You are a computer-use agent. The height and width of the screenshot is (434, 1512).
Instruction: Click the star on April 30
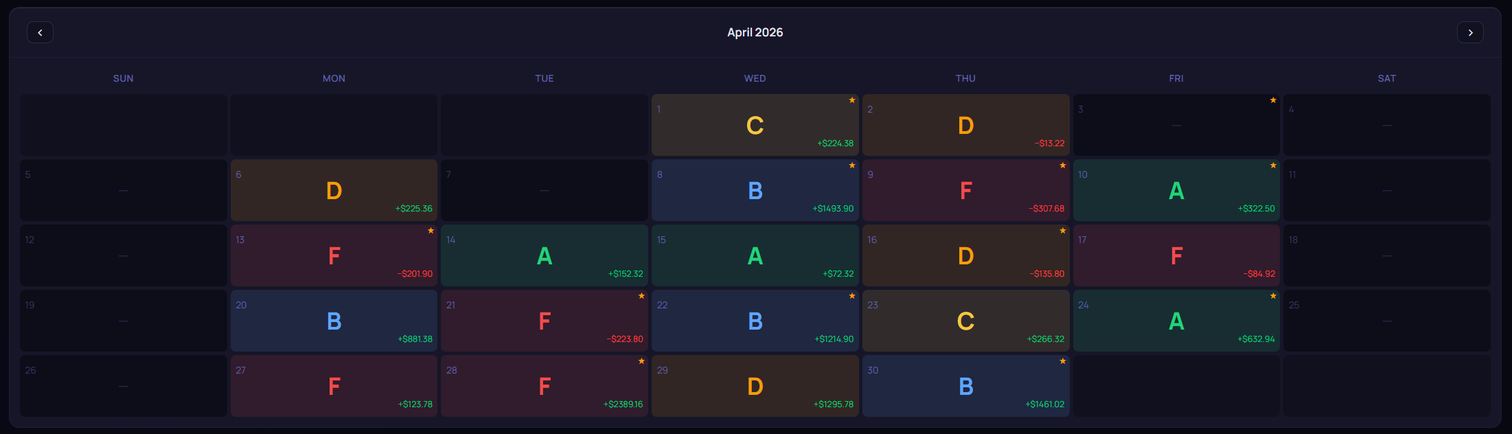(x=1062, y=361)
